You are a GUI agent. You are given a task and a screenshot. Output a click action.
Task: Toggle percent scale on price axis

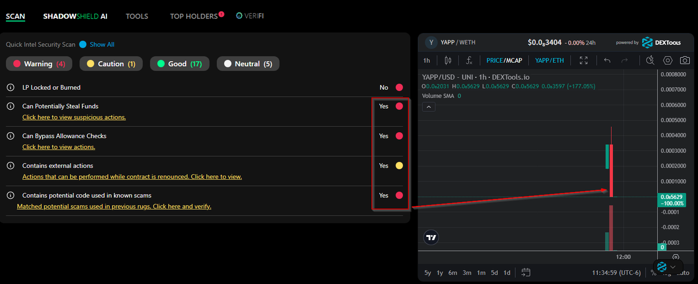pyautogui.click(x=654, y=272)
